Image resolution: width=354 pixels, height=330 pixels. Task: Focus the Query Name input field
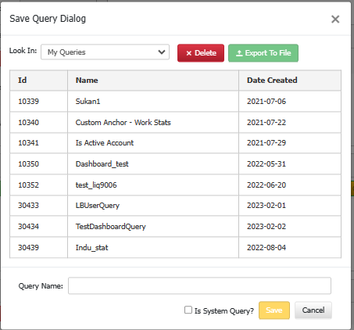pyautogui.click(x=199, y=285)
